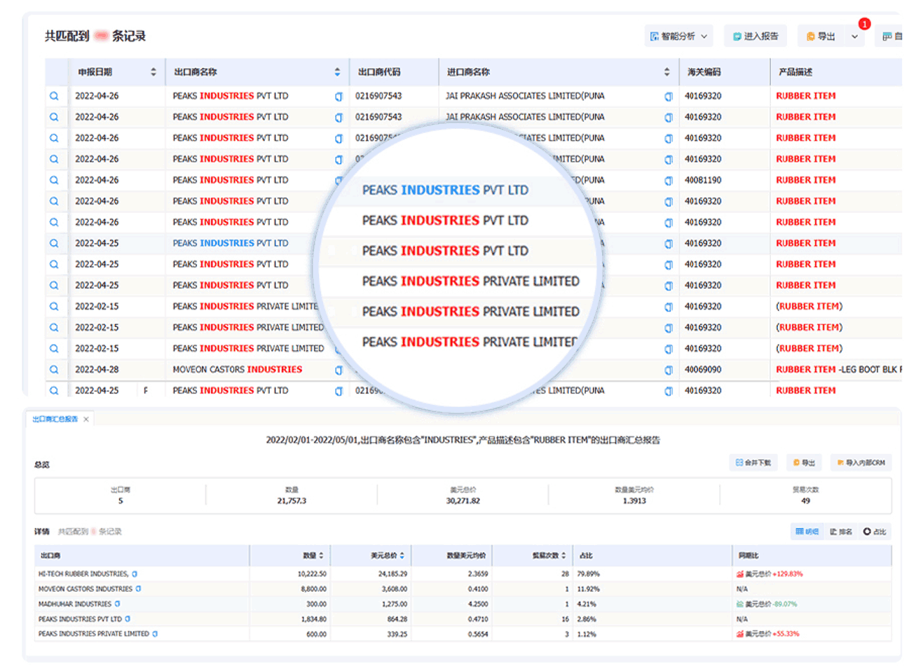Switch detail view to 占比 share
The height and width of the screenshot is (669, 916).
875,532
